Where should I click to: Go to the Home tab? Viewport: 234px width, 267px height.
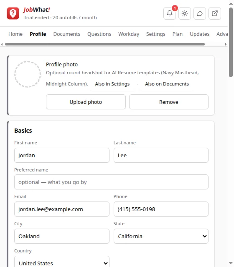click(15, 34)
